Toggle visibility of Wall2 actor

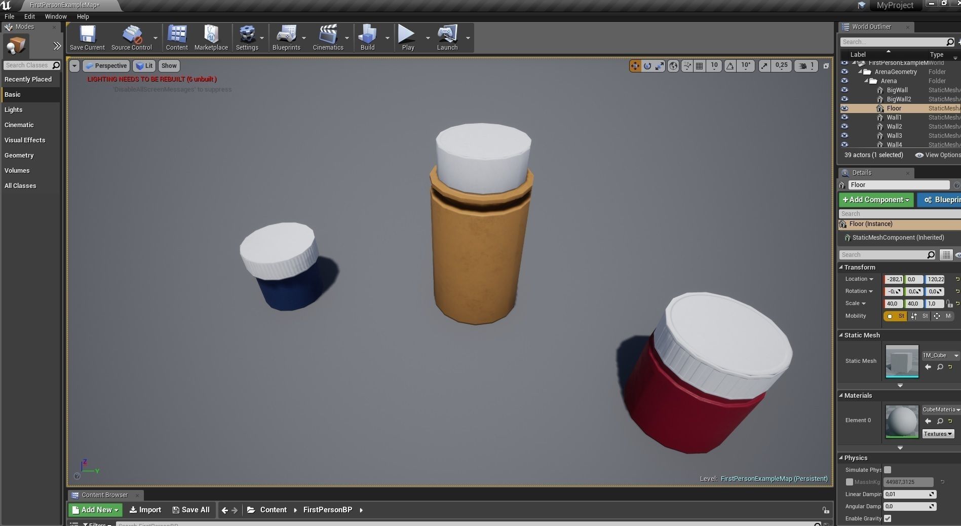(844, 127)
